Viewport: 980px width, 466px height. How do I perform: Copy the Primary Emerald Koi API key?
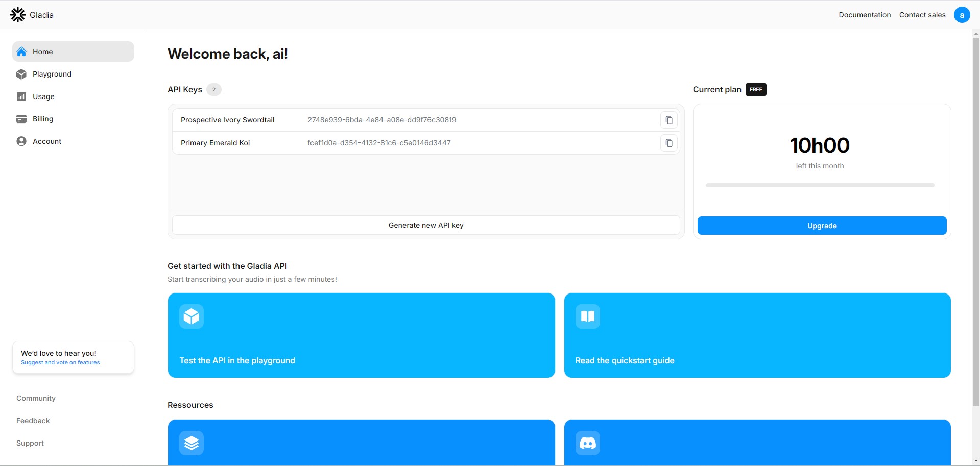[669, 143]
